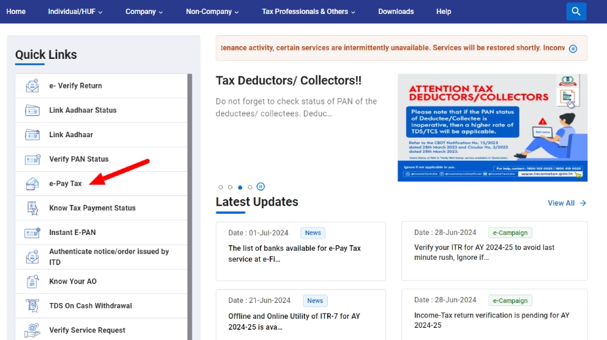This screenshot has width=607, height=340.
Task: Click the News tag dated 01-Jul-2024
Action: [x=313, y=233]
